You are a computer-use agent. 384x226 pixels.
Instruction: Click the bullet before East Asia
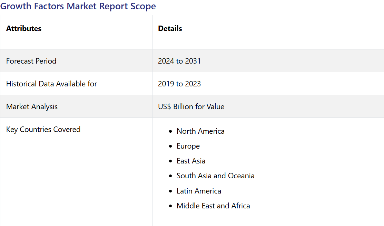tap(170, 161)
